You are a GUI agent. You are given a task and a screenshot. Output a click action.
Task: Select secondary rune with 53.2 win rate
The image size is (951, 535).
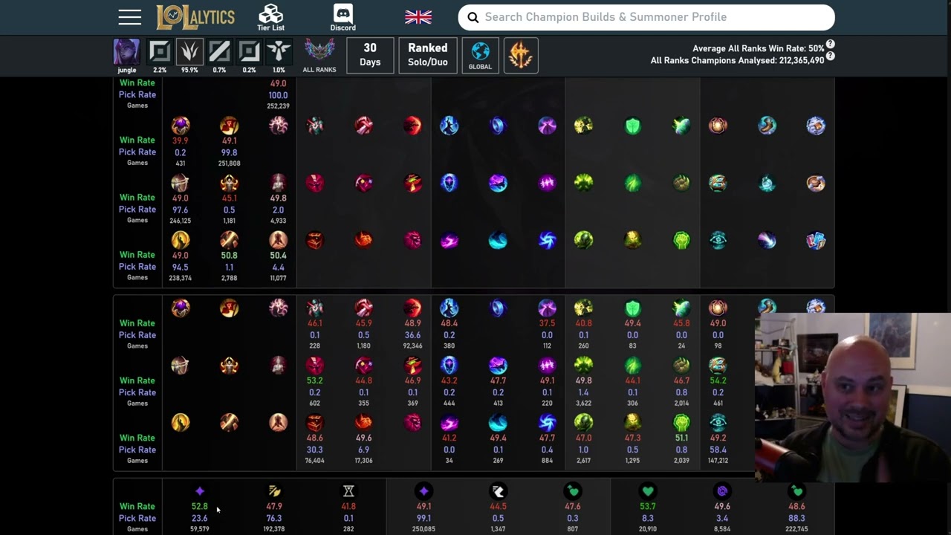[x=315, y=365]
